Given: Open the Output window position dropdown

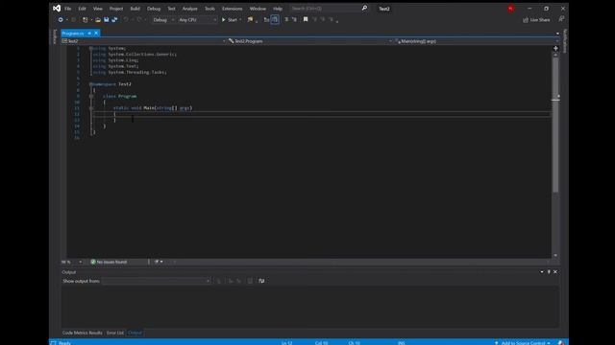Looking at the screenshot, I should click(x=542, y=272).
